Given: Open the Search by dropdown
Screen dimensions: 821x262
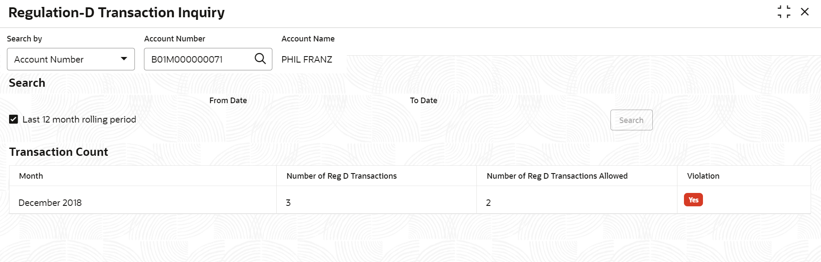Looking at the screenshot, I should pos(70,59).
